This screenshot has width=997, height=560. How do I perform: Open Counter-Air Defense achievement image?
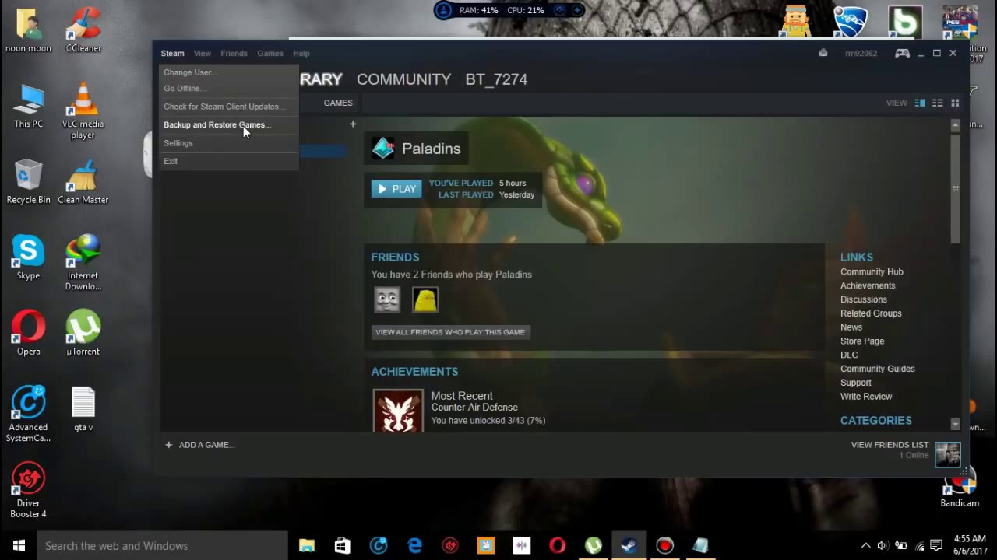398,410
